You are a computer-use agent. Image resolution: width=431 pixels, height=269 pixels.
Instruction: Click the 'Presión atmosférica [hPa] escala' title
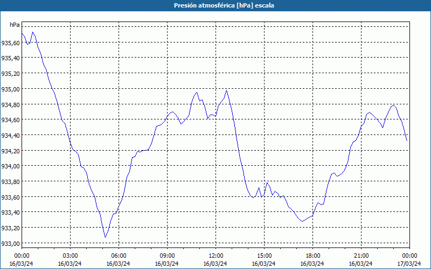[224, 5]
